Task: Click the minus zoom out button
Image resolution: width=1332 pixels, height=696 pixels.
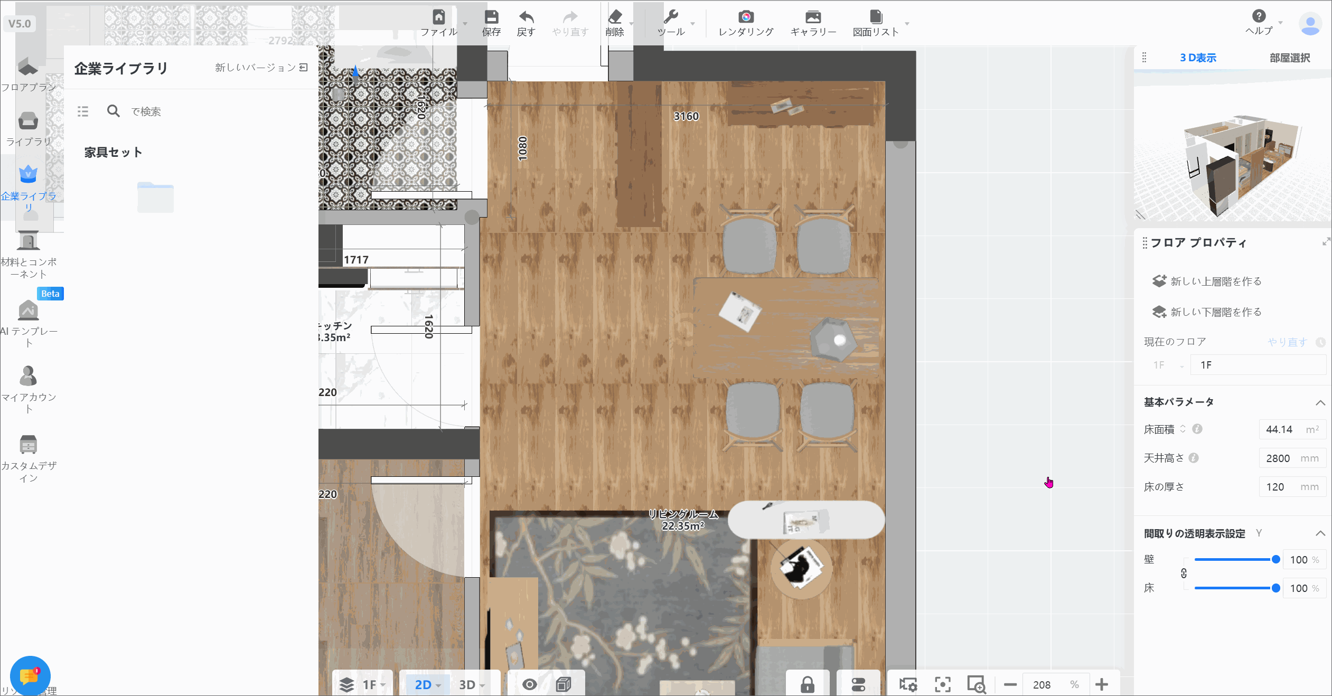Action: [1010, 684]
